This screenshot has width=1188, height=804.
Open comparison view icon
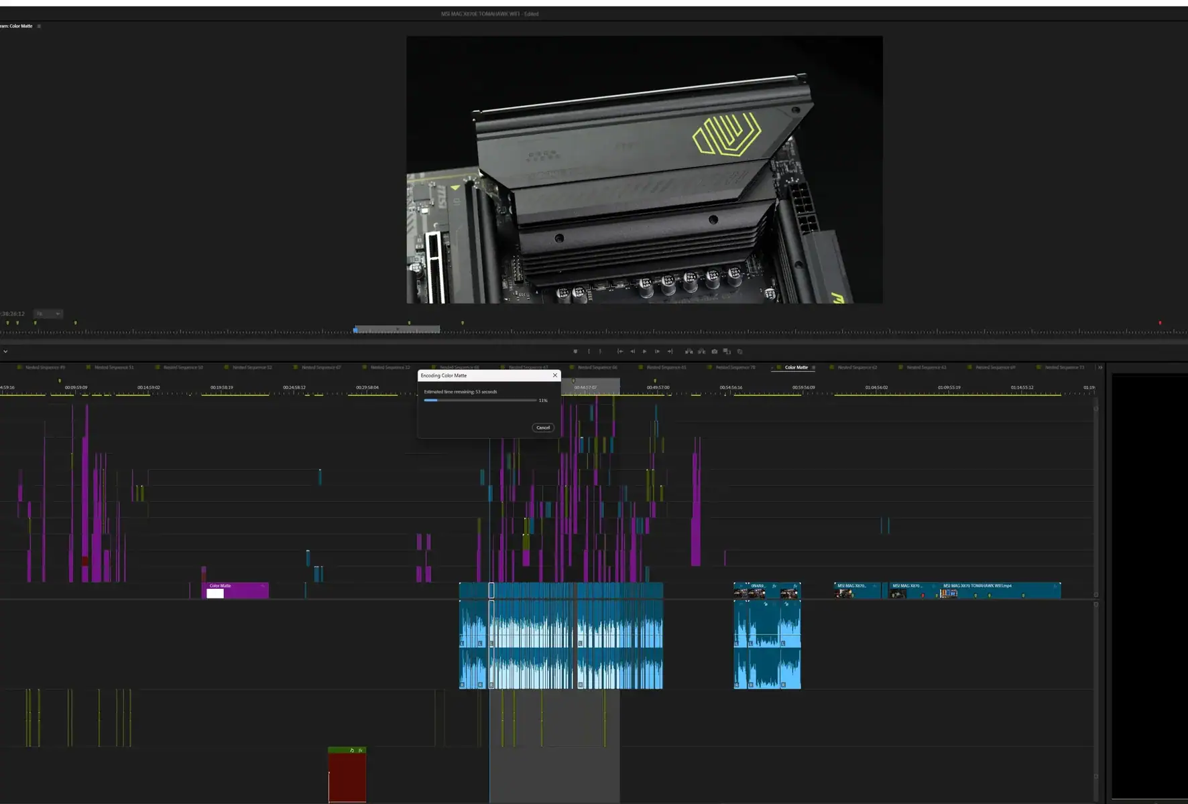point(727,351)
